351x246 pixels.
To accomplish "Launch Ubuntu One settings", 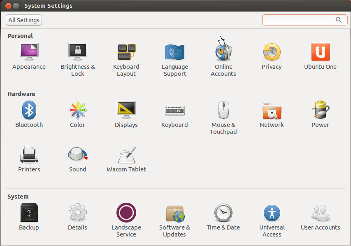I will pos(320,52).
